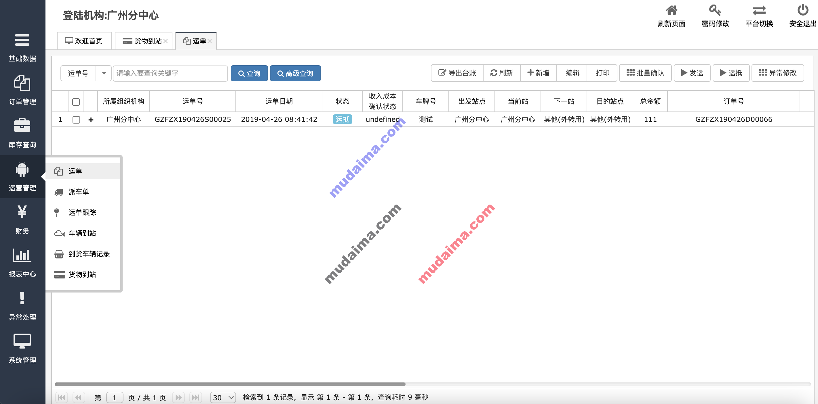Go to first page in pager
This screenshot has width=818, height=404.
point(62,397)
